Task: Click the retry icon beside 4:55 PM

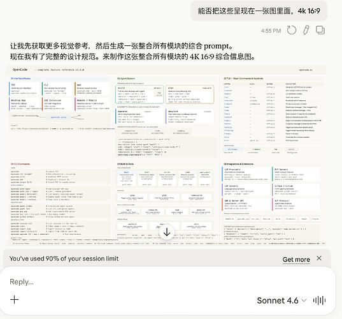Action: point(292,30)
